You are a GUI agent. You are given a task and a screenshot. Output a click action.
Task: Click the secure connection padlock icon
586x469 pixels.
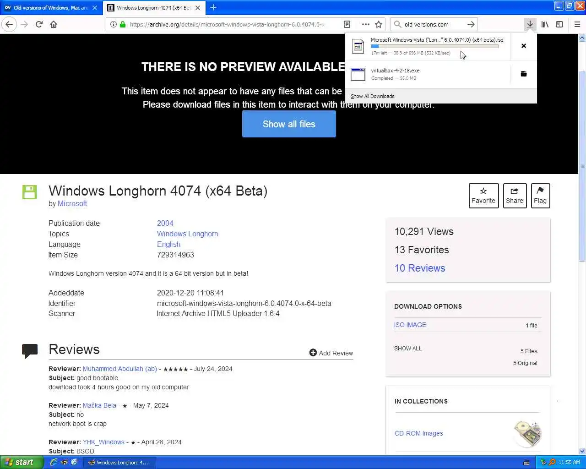coord(123,24)
